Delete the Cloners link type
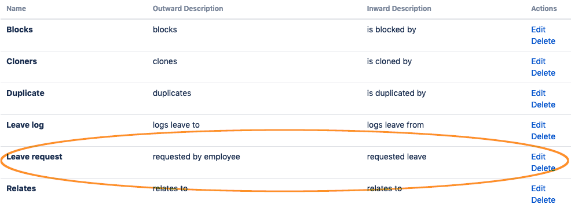The width and height of the screenshot is (571, 208). pos(543,73)
